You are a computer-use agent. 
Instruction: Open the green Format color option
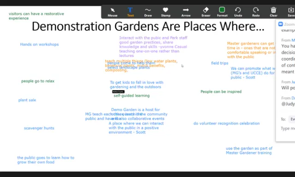222,12
